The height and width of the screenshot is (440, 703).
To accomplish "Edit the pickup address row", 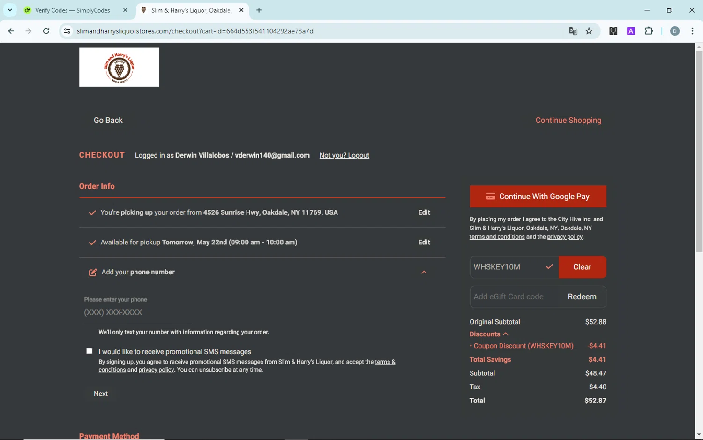I will 424,212.
